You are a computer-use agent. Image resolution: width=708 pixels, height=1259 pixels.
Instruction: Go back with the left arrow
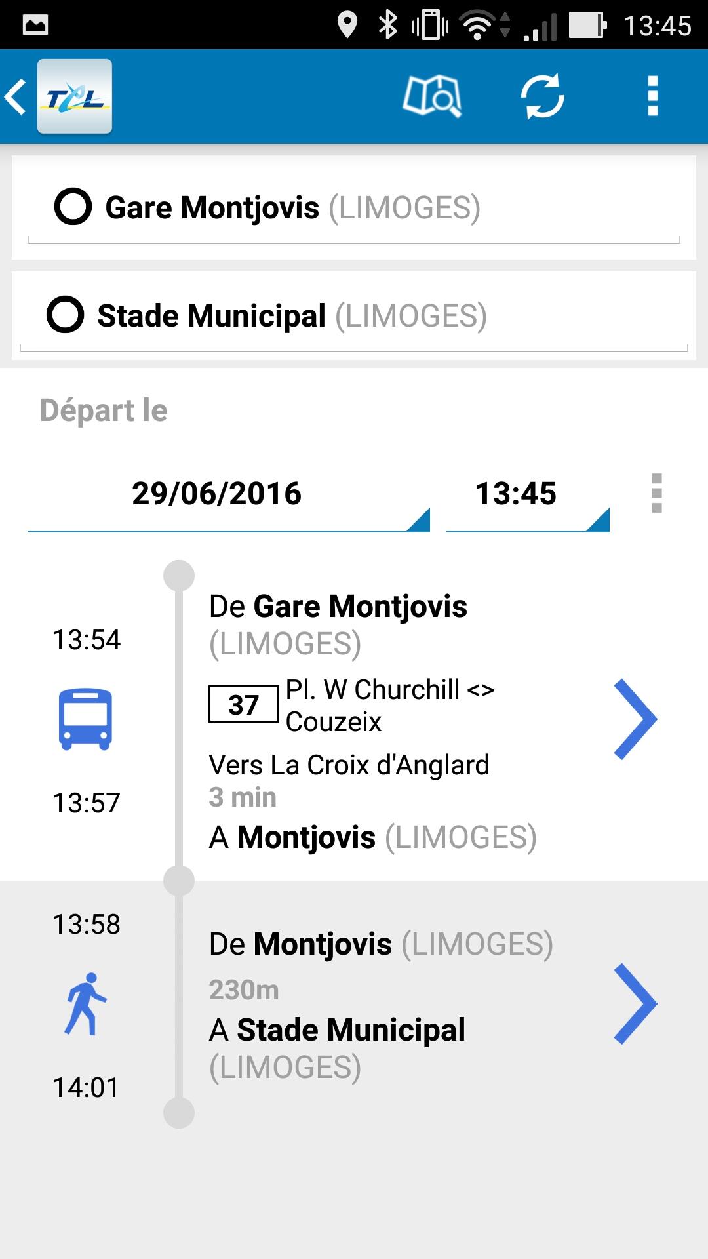tap(16, 96)
